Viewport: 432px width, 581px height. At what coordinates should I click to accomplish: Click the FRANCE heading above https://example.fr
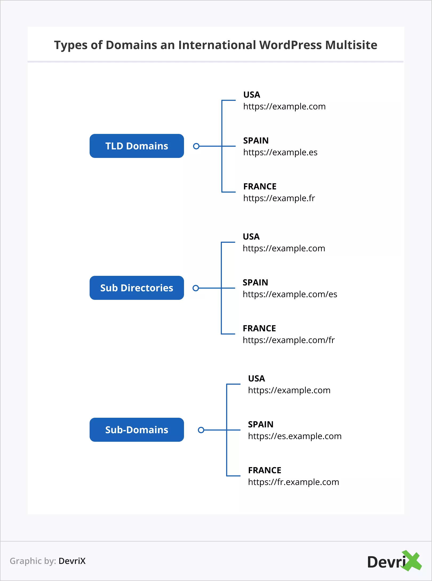260,186
